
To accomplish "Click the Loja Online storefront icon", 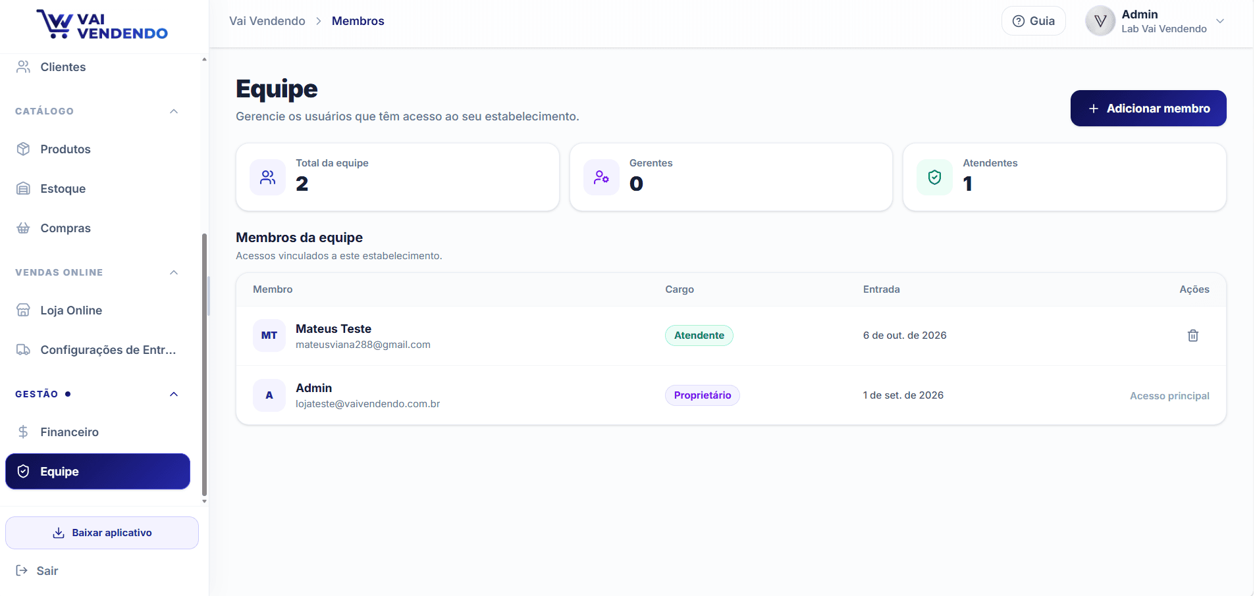I will pos(23,310).
